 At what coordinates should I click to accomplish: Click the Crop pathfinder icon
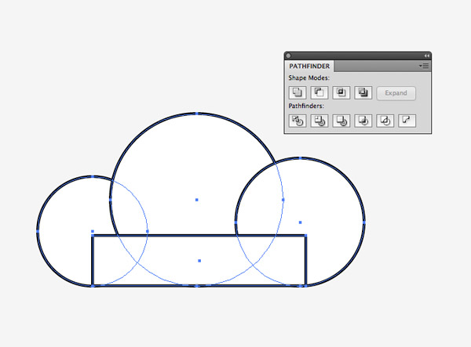[363, 121]
